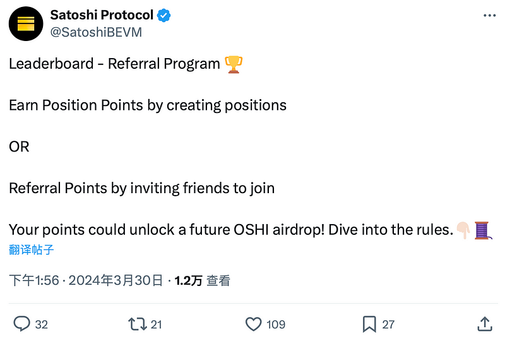This screenshot has width=505, height=344.
Task: Click the blue verified badge
Action: (x=164, y=15)
